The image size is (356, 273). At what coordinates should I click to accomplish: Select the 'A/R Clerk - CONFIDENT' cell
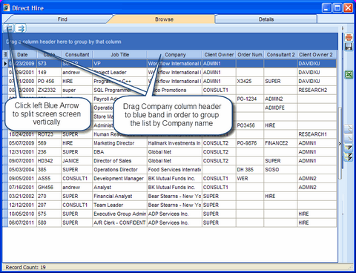[x=120, y=223]
